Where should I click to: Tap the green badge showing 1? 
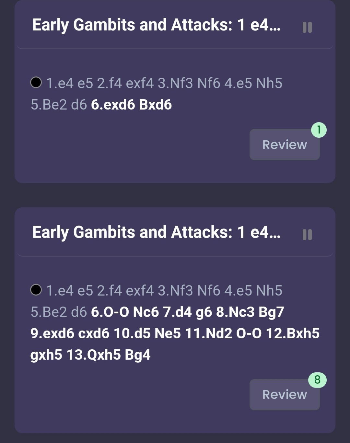pyautogui.click(x=319, y=130)
